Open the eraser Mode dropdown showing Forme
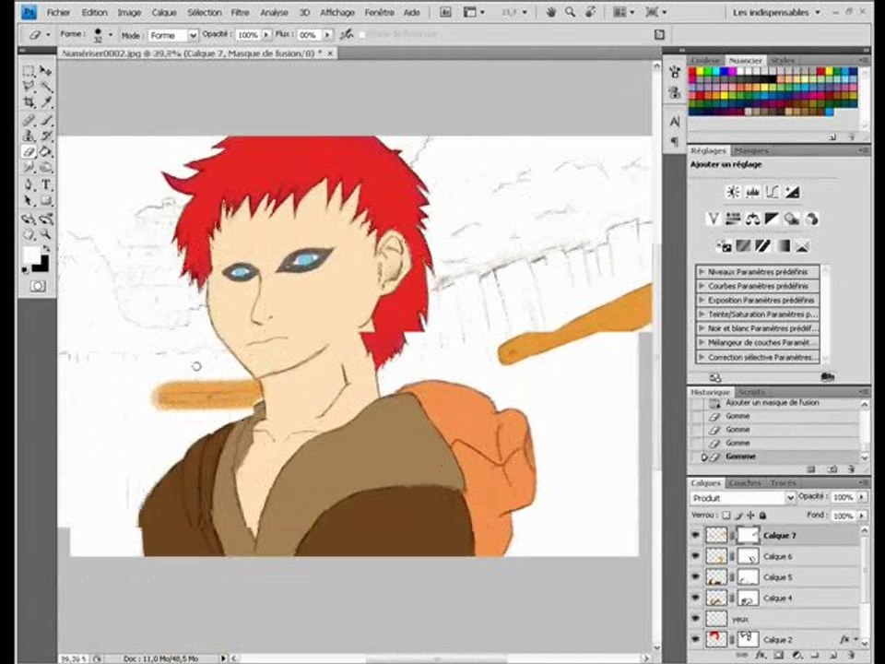This screenshot has width=885, height=664. [x=172, y=35]
